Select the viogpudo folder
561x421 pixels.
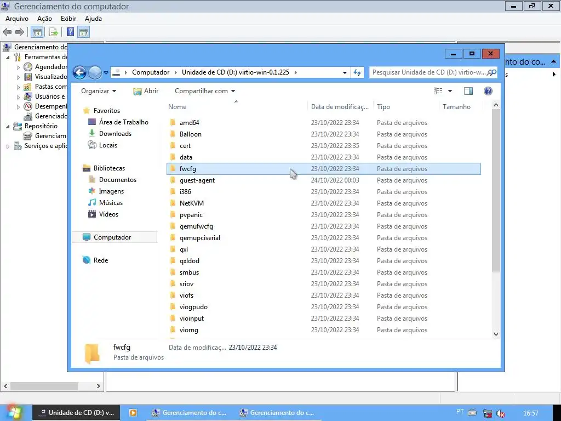[x=324, y=307]
